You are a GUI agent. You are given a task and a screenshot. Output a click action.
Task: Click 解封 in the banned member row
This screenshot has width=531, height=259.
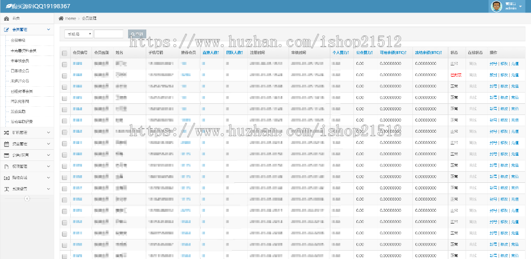[493, 75]
